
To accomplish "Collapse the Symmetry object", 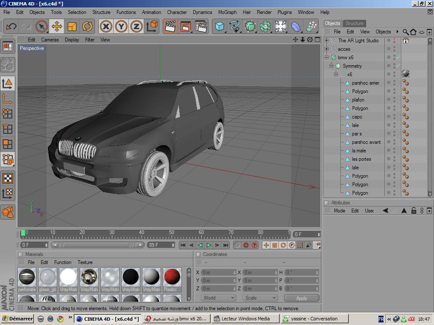I will pyautogui.click(x=331, y=66).
